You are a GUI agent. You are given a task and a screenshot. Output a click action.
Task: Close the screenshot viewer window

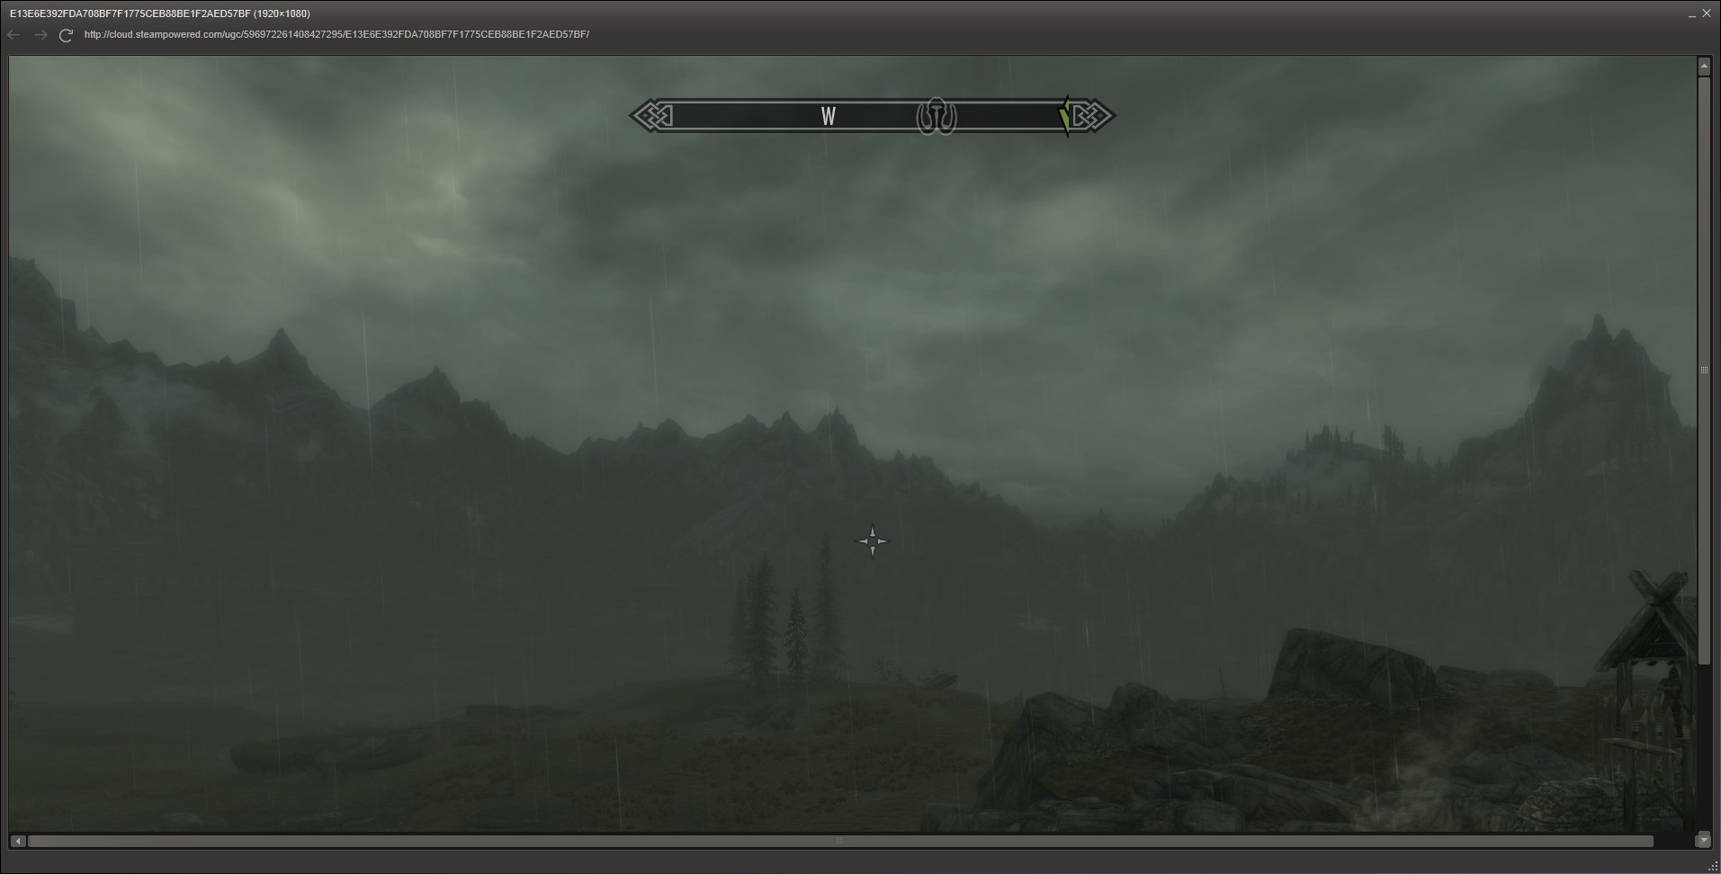[x=1707, y=13]
